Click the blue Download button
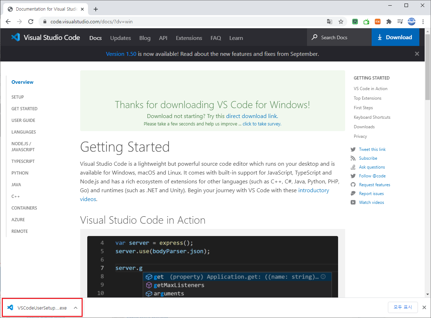The width and height of the screenshot is (431, 318). (x=395, y=37)
